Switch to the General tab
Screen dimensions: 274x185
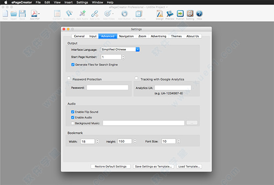tap(79, 36)
